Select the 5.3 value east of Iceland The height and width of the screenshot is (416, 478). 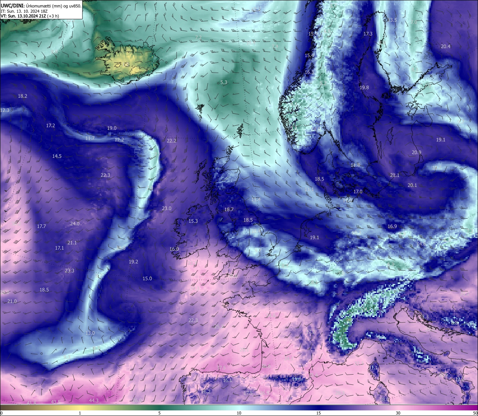[224, 82]
